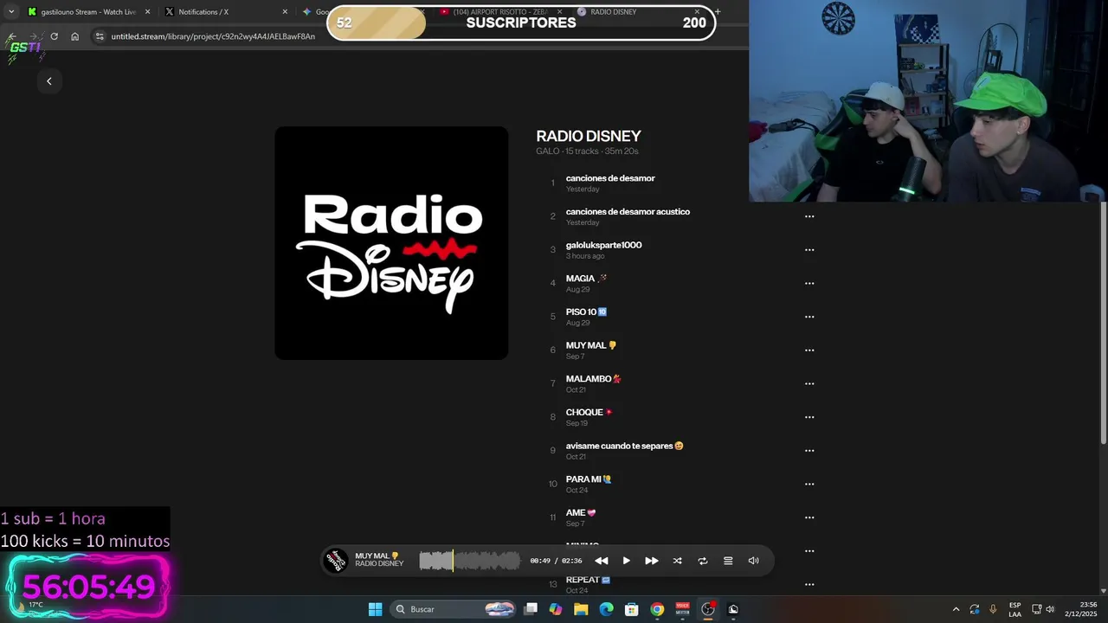The image size is (1108, 623).
Task: Click the Radio Disney mini cover in player
Action: point(336,561)
